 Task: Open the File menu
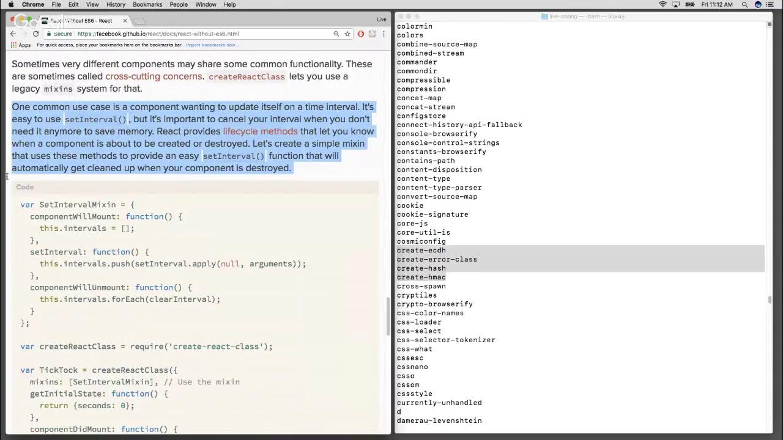(56, 4)
